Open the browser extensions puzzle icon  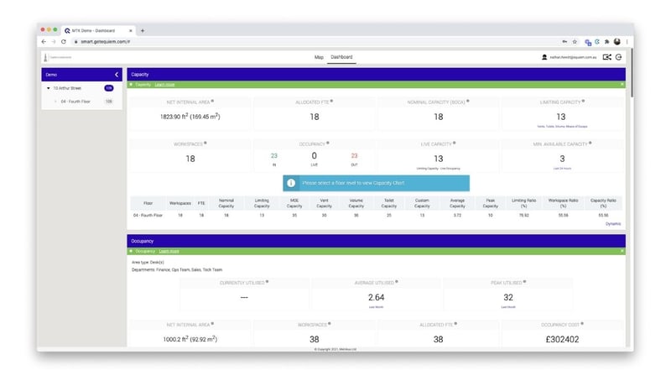607,41
